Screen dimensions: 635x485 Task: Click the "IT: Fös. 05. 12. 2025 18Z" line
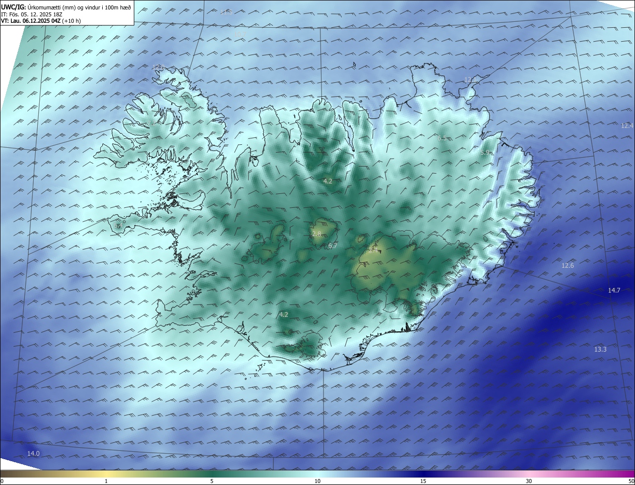pyautogui.click(x=32, y=14)
